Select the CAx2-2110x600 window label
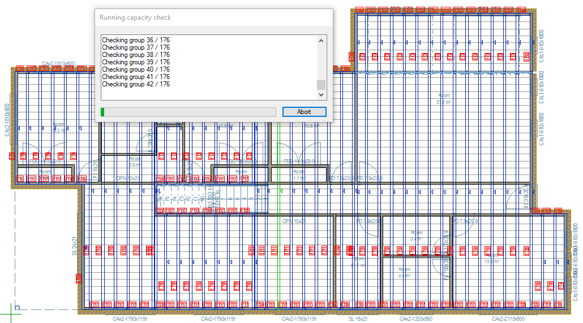 [x=509, y=319]
